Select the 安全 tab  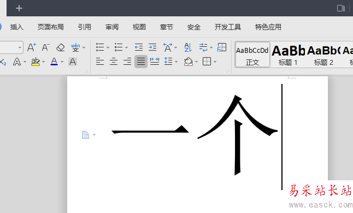[x=194, y=27]
